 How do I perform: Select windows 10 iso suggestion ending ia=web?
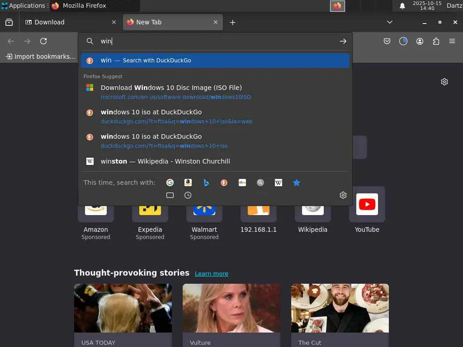pyautogui.click(x=215, y=117)
